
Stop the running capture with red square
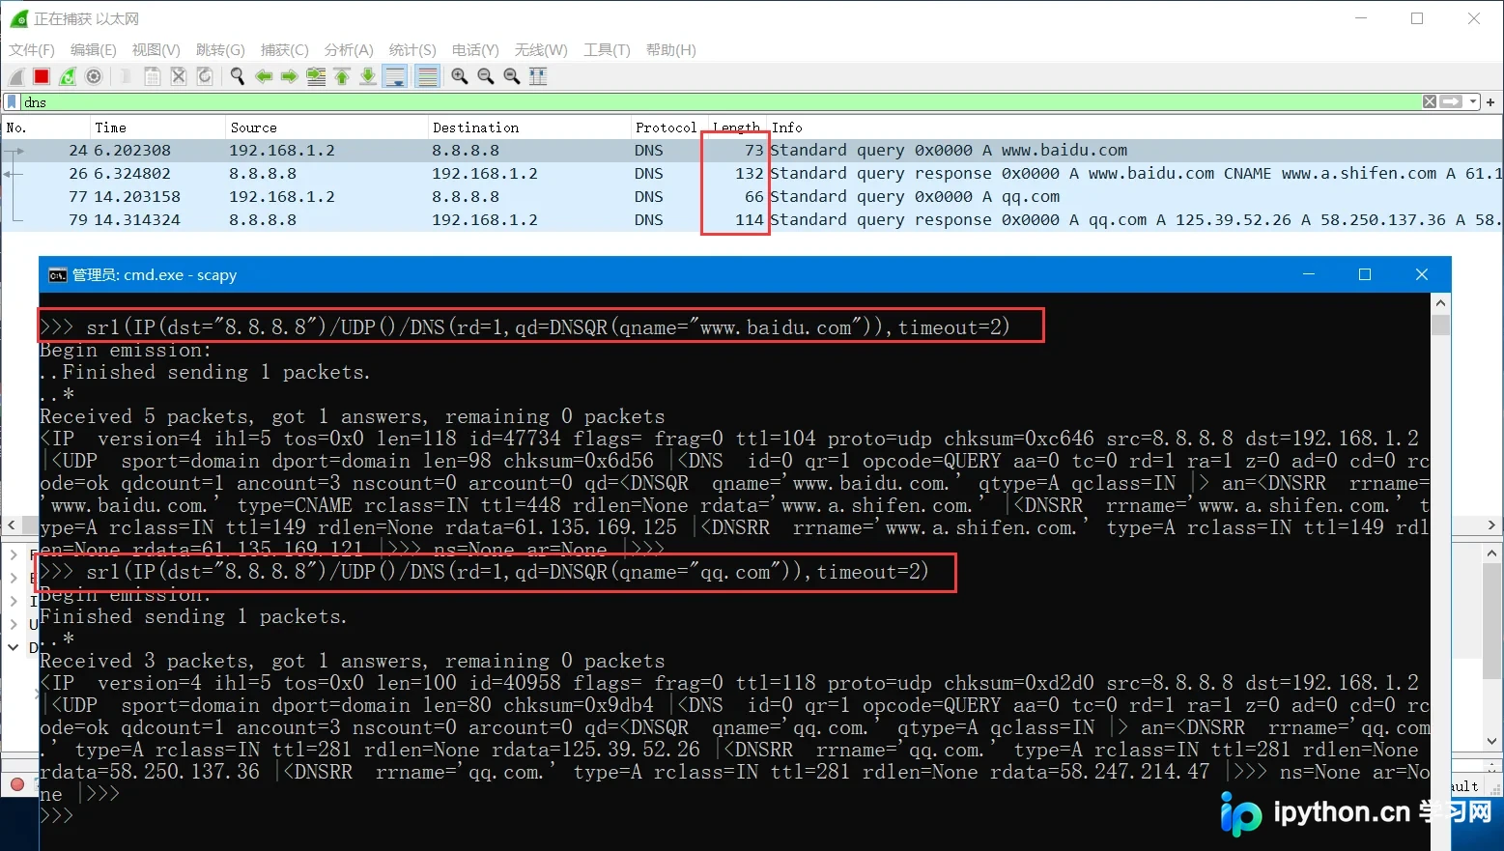tap(42, 76)
